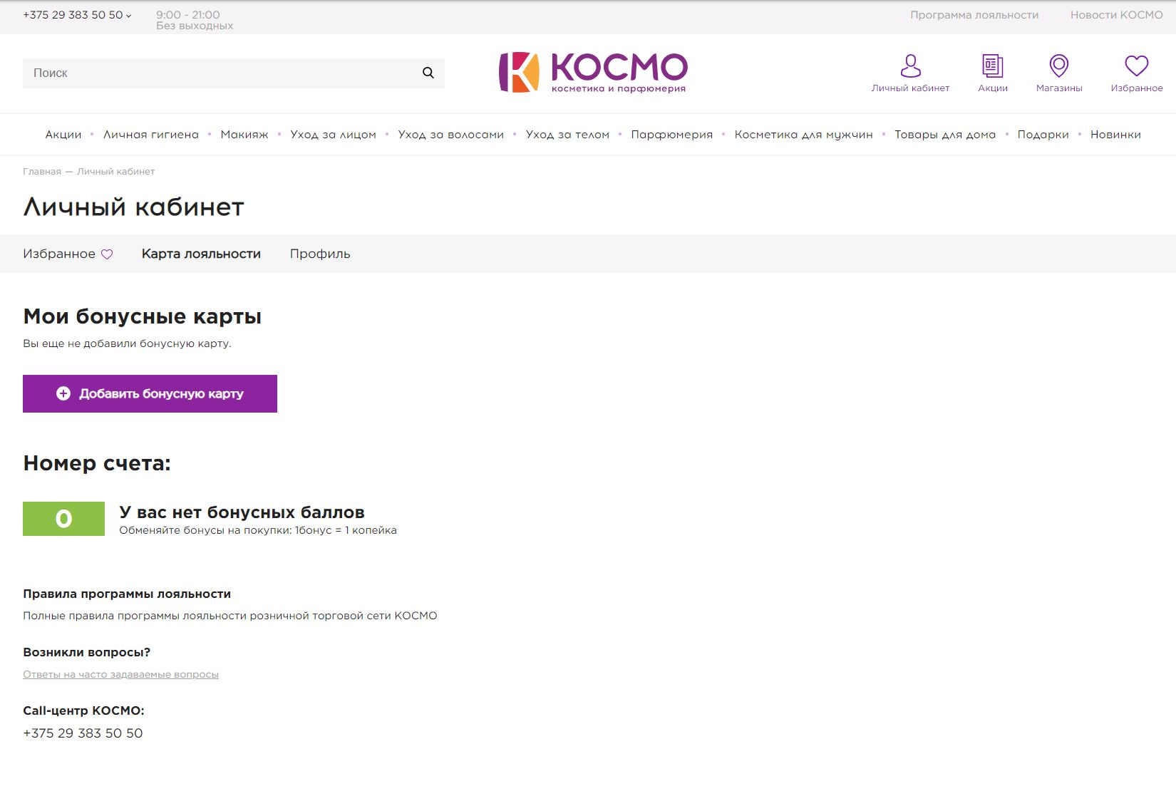Click working hours 9:00 - 21:00 text

pyautogui.click(x=188, y=15)
